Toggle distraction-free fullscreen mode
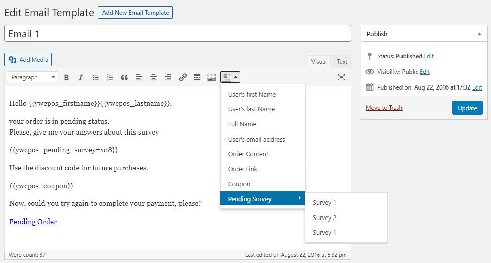Image resolution: width=491 pixels, height=263 pixels. 341,77
